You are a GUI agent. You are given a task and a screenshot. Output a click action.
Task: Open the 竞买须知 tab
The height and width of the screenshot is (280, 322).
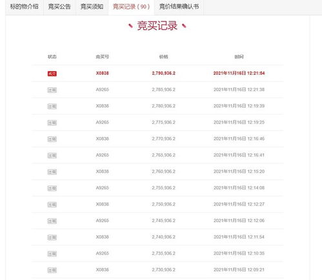click(x=92, y=7)
